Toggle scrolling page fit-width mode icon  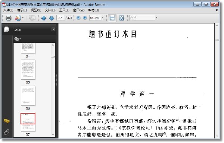pos(112,18)
